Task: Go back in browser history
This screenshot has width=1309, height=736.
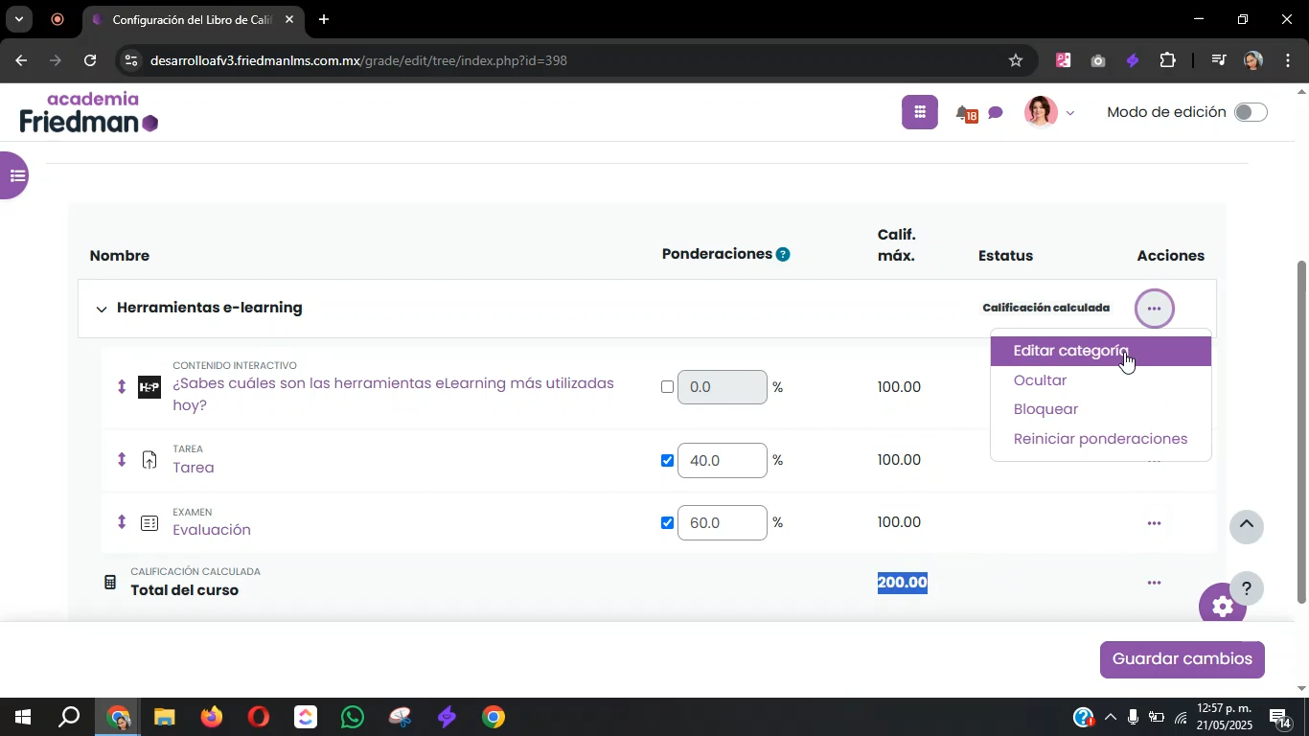Action: click(21, 60)
